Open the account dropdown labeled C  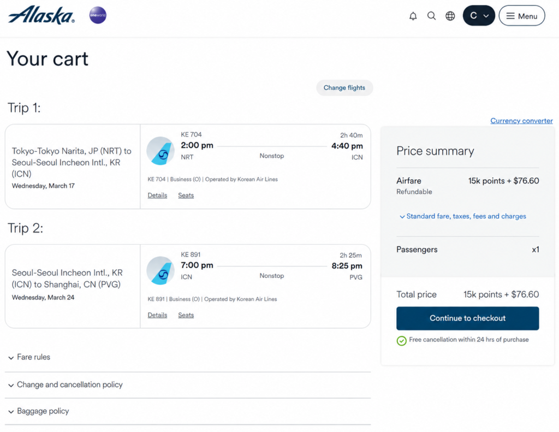point(478,16)
